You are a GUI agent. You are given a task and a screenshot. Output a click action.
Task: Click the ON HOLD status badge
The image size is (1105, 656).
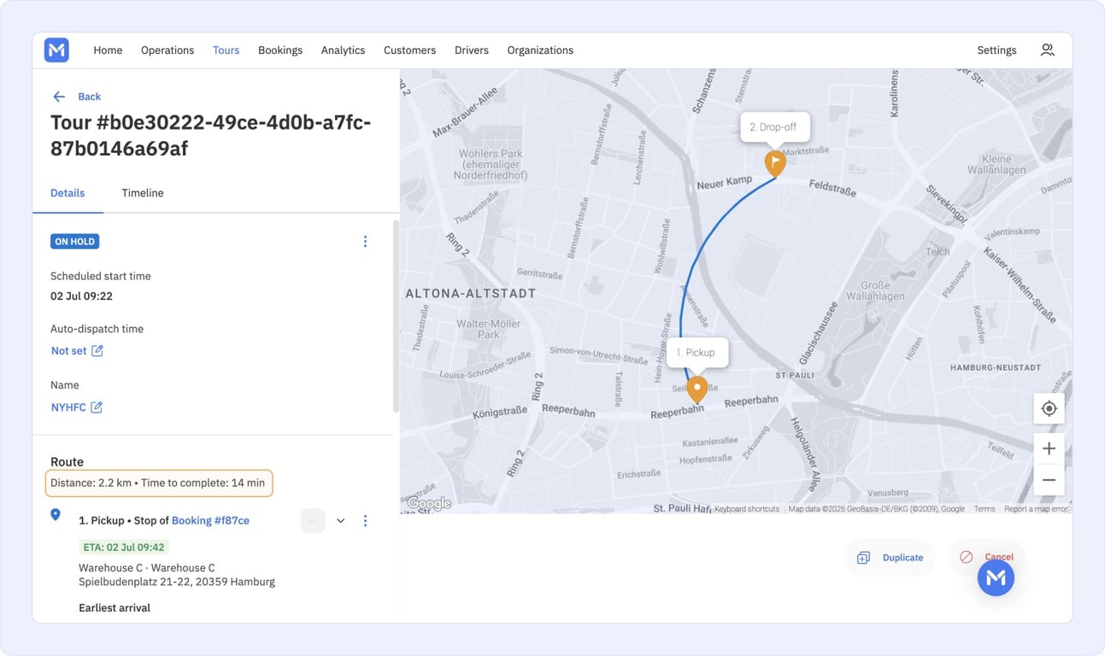coord(74,242)
